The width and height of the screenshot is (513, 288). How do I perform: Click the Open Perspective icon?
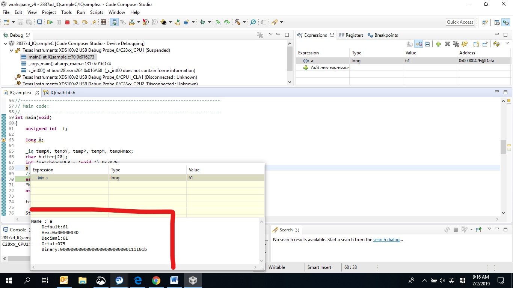click(x=485, y=22)
